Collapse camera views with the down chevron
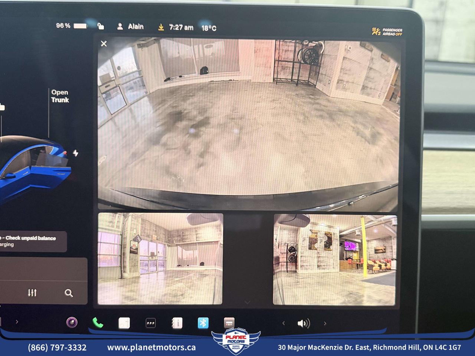The height and width of the screenshot is (356, 475). click(248, 302)
